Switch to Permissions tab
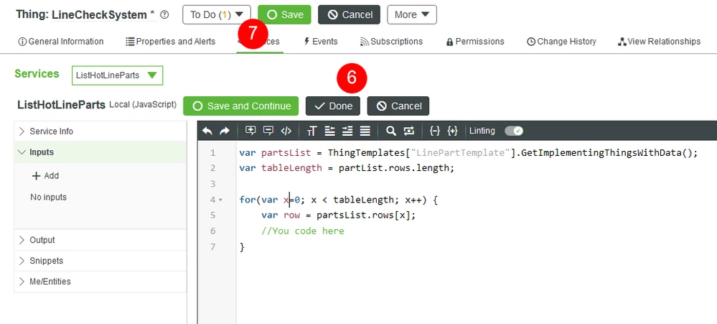717x324 pixels. [x=475, y=42]
